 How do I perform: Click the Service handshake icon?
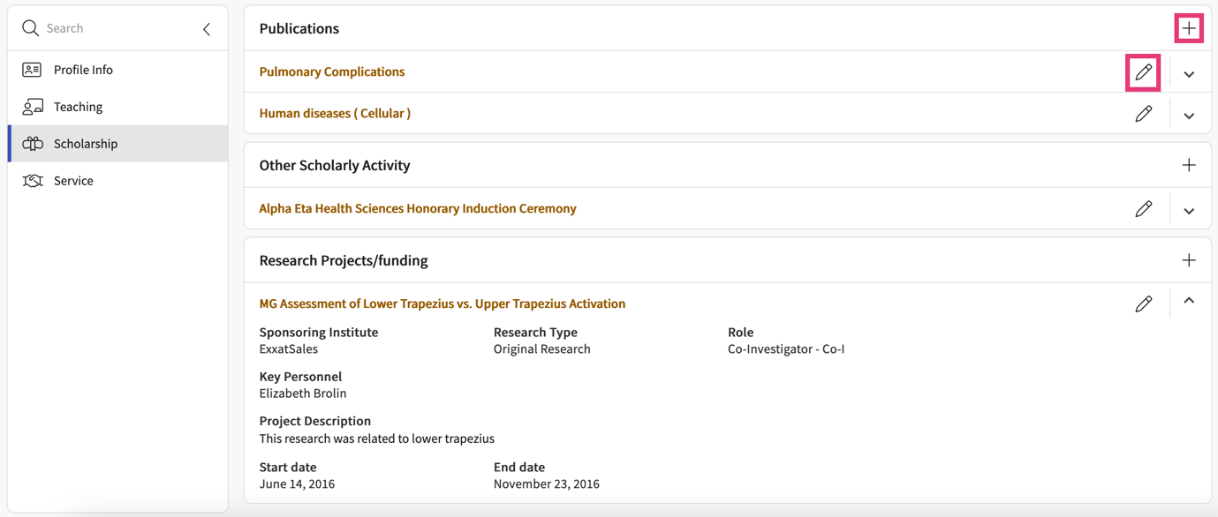[33, 181]
